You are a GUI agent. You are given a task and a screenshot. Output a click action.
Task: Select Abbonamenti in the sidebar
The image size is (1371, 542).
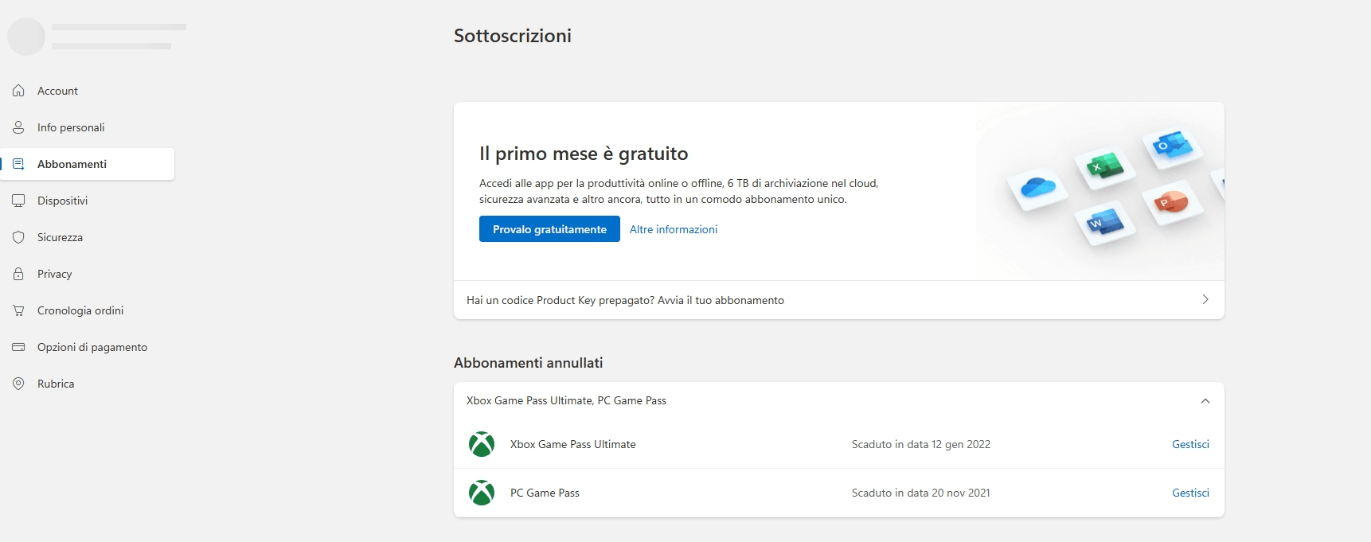(88, 164)
